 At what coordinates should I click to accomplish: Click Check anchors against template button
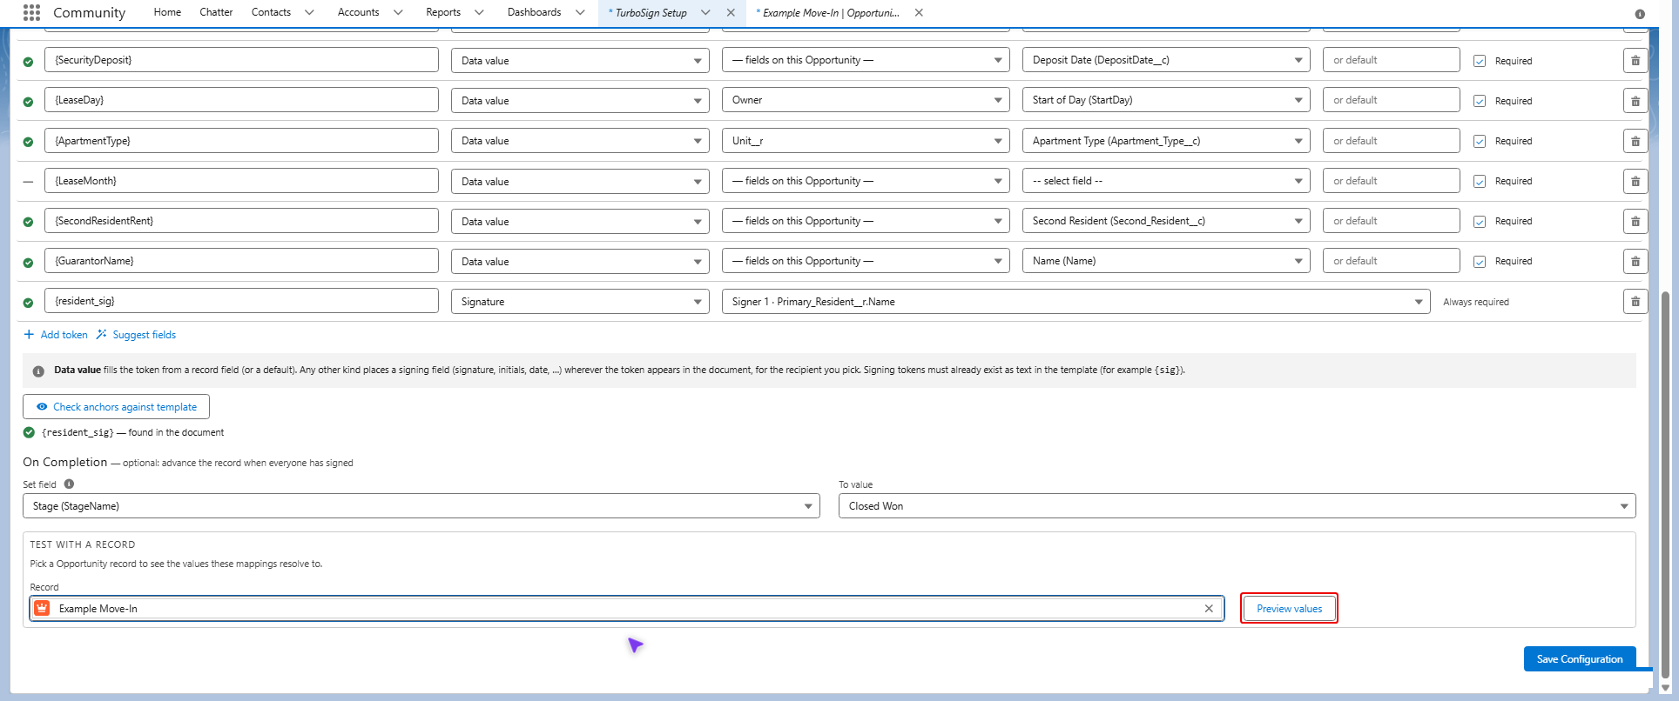[x=116, y=407]
